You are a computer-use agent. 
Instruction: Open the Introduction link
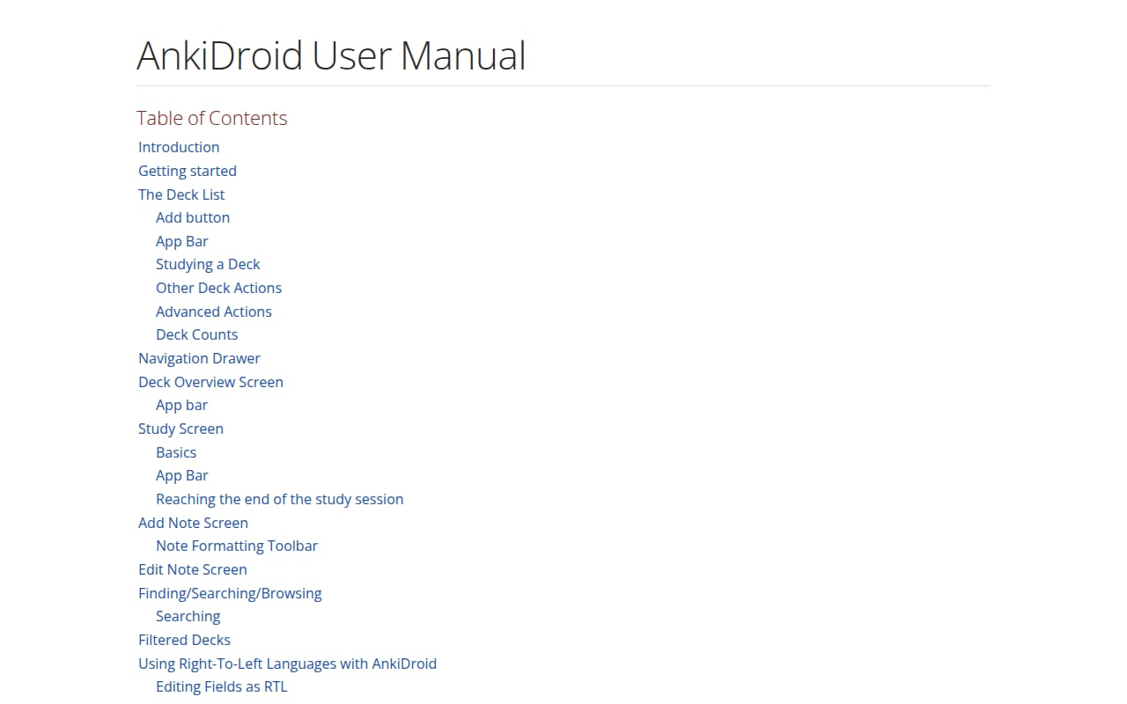tap(179, 147)
